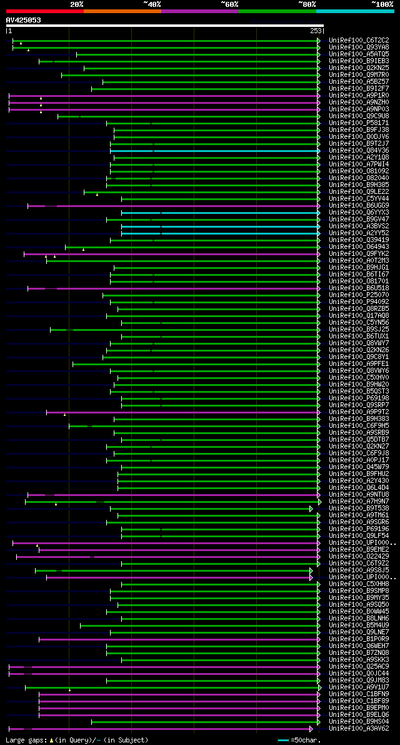The width and height of the screenshot is (400, 745).
Task: Click the UniRef100_B9SJ25 label
Action: (359, 330)
